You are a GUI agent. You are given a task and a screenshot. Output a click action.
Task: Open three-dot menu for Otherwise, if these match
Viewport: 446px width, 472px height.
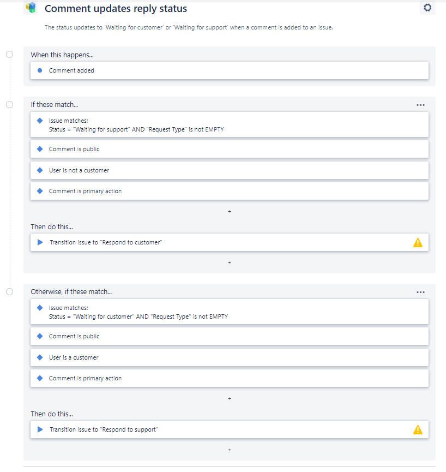[x=420, y=292]
